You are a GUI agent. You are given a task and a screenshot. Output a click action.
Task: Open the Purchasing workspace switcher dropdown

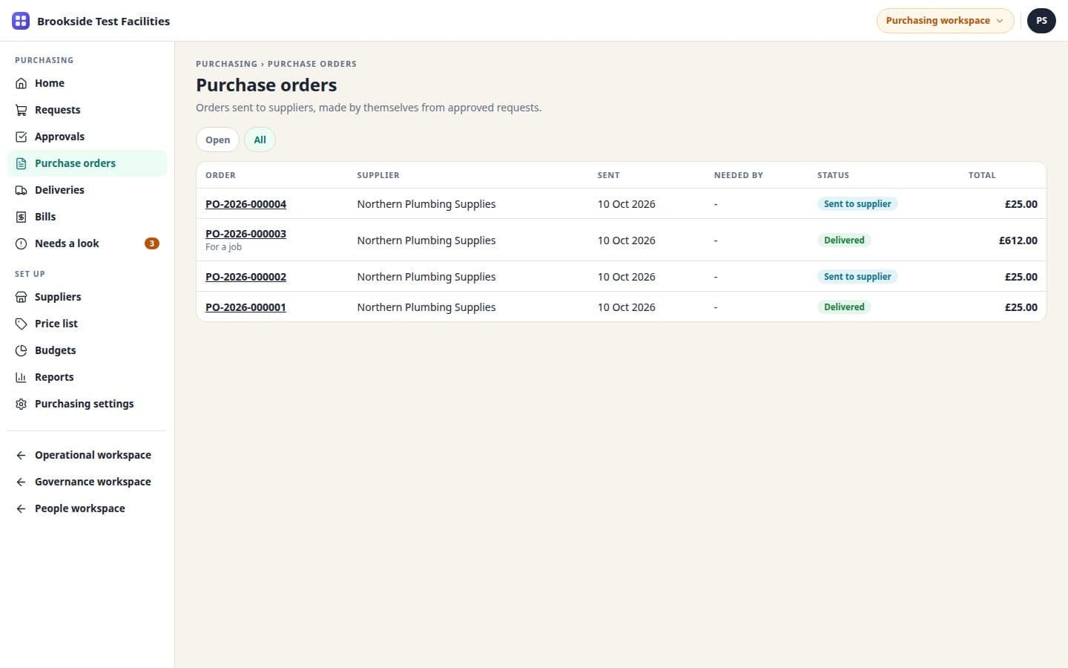[x=945, y=21]
